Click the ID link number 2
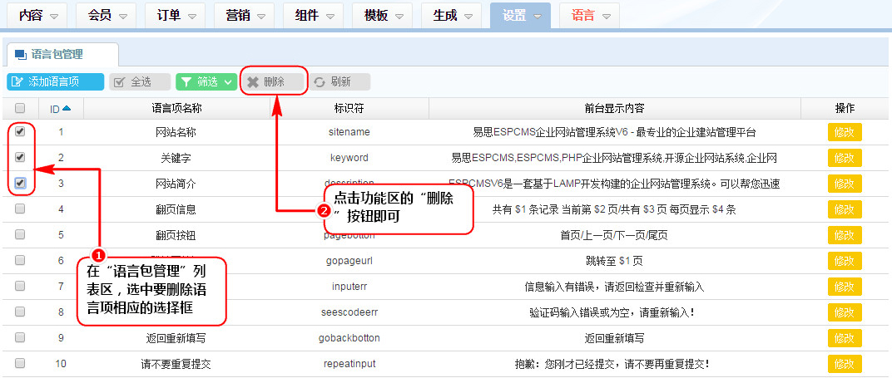The height and width of the screenshot is (378, 892). click(61, 158)
